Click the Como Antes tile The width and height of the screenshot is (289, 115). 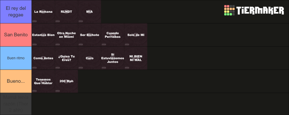pyautogui.click(x=43, y=58)
